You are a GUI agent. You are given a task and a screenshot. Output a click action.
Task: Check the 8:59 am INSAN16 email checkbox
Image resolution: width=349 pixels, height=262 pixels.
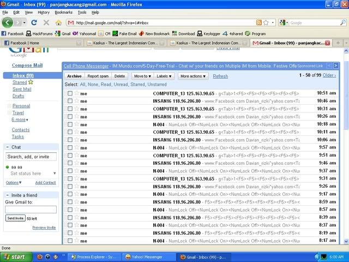pyautogui.click(x=70, y=202)
